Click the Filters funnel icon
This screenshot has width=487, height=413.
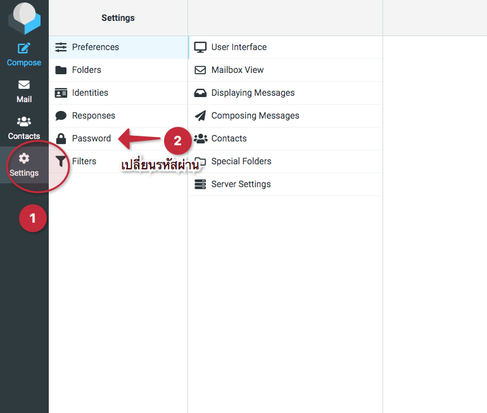pos(61,161)
